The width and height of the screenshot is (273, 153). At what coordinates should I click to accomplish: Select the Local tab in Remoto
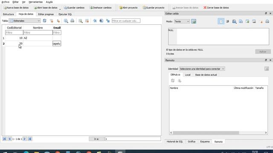(188, 75)
